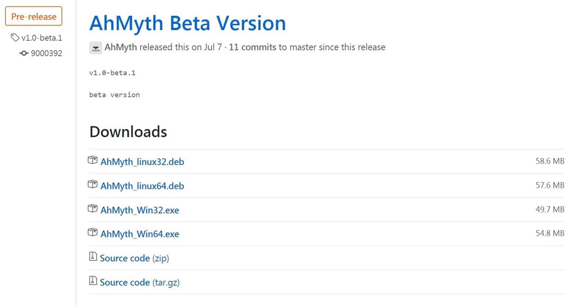This screenshot has width=573, height=305.
Task: Download AhMyth_Win64.exe
Action: point(140,234)
